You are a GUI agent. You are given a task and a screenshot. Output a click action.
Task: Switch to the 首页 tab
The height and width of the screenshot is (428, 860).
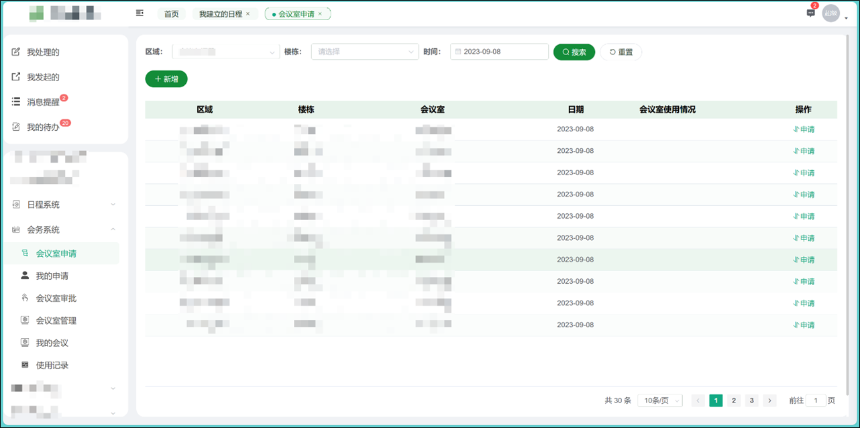coord(171,13)
